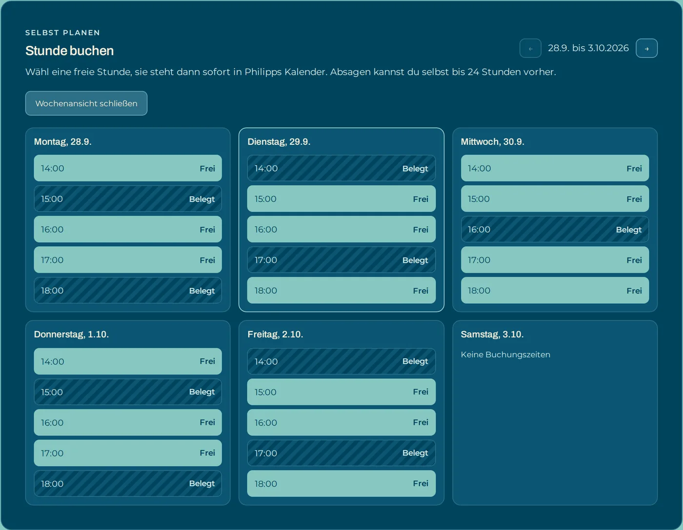This screenshot has height=530, width=683.
Task: Click the Dienstag, 29.9. day heading
Action: click(279, 142)
